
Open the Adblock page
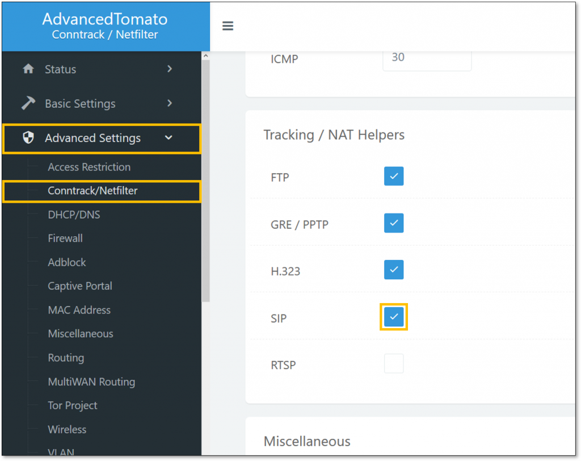67,263
